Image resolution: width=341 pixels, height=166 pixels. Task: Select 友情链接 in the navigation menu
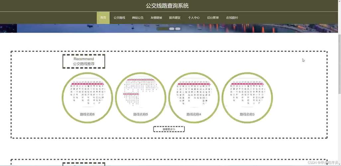[x=156, y=18]
